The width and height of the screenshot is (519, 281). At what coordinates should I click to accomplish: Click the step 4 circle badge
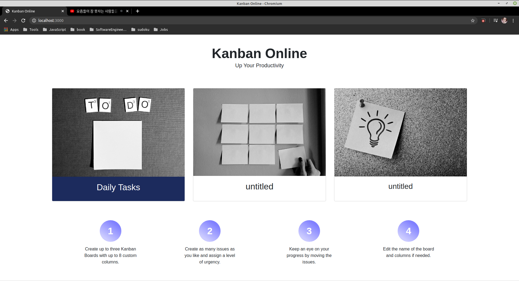pyautogui.click(x=408, y=231)
